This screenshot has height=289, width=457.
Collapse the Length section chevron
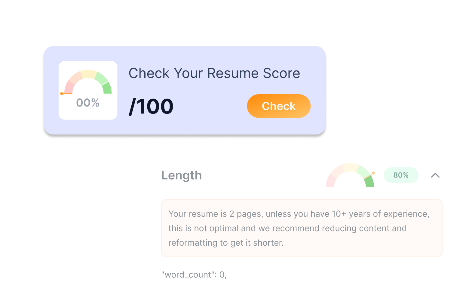(435, 175)
